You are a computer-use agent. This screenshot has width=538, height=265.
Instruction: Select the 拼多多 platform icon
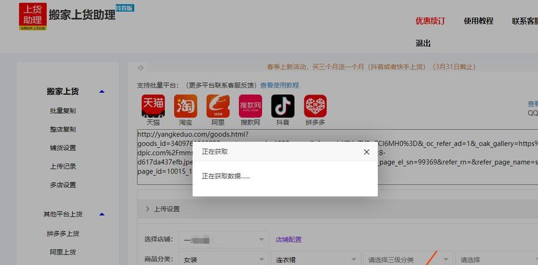315,106
